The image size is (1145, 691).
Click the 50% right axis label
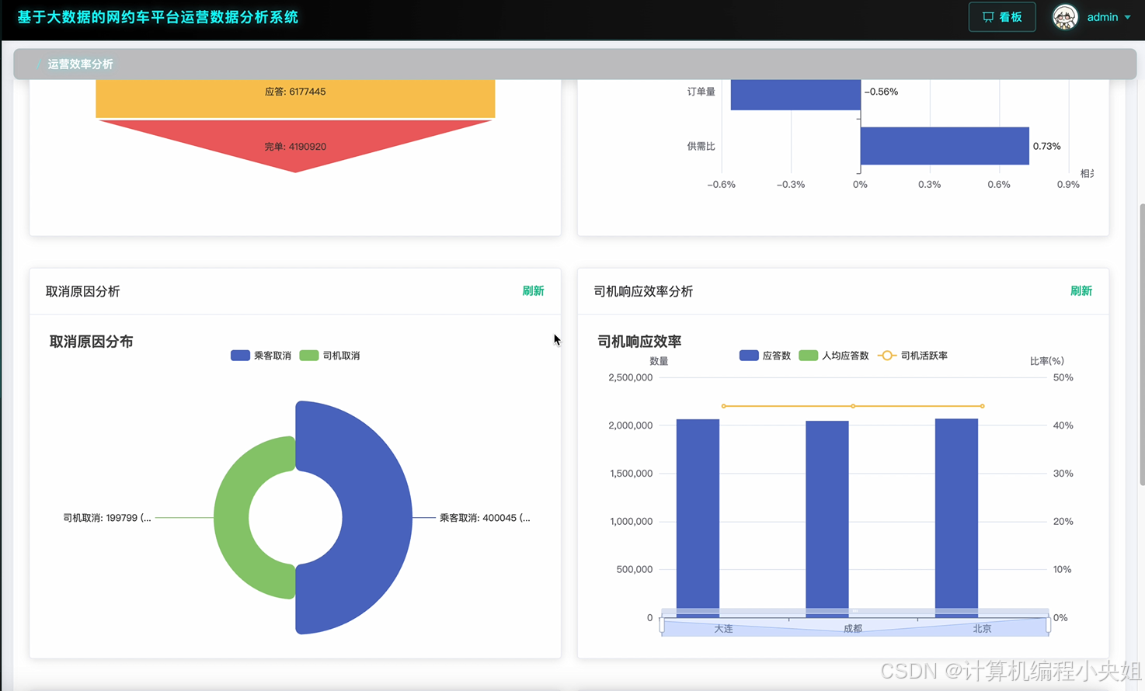[1063, 377]
